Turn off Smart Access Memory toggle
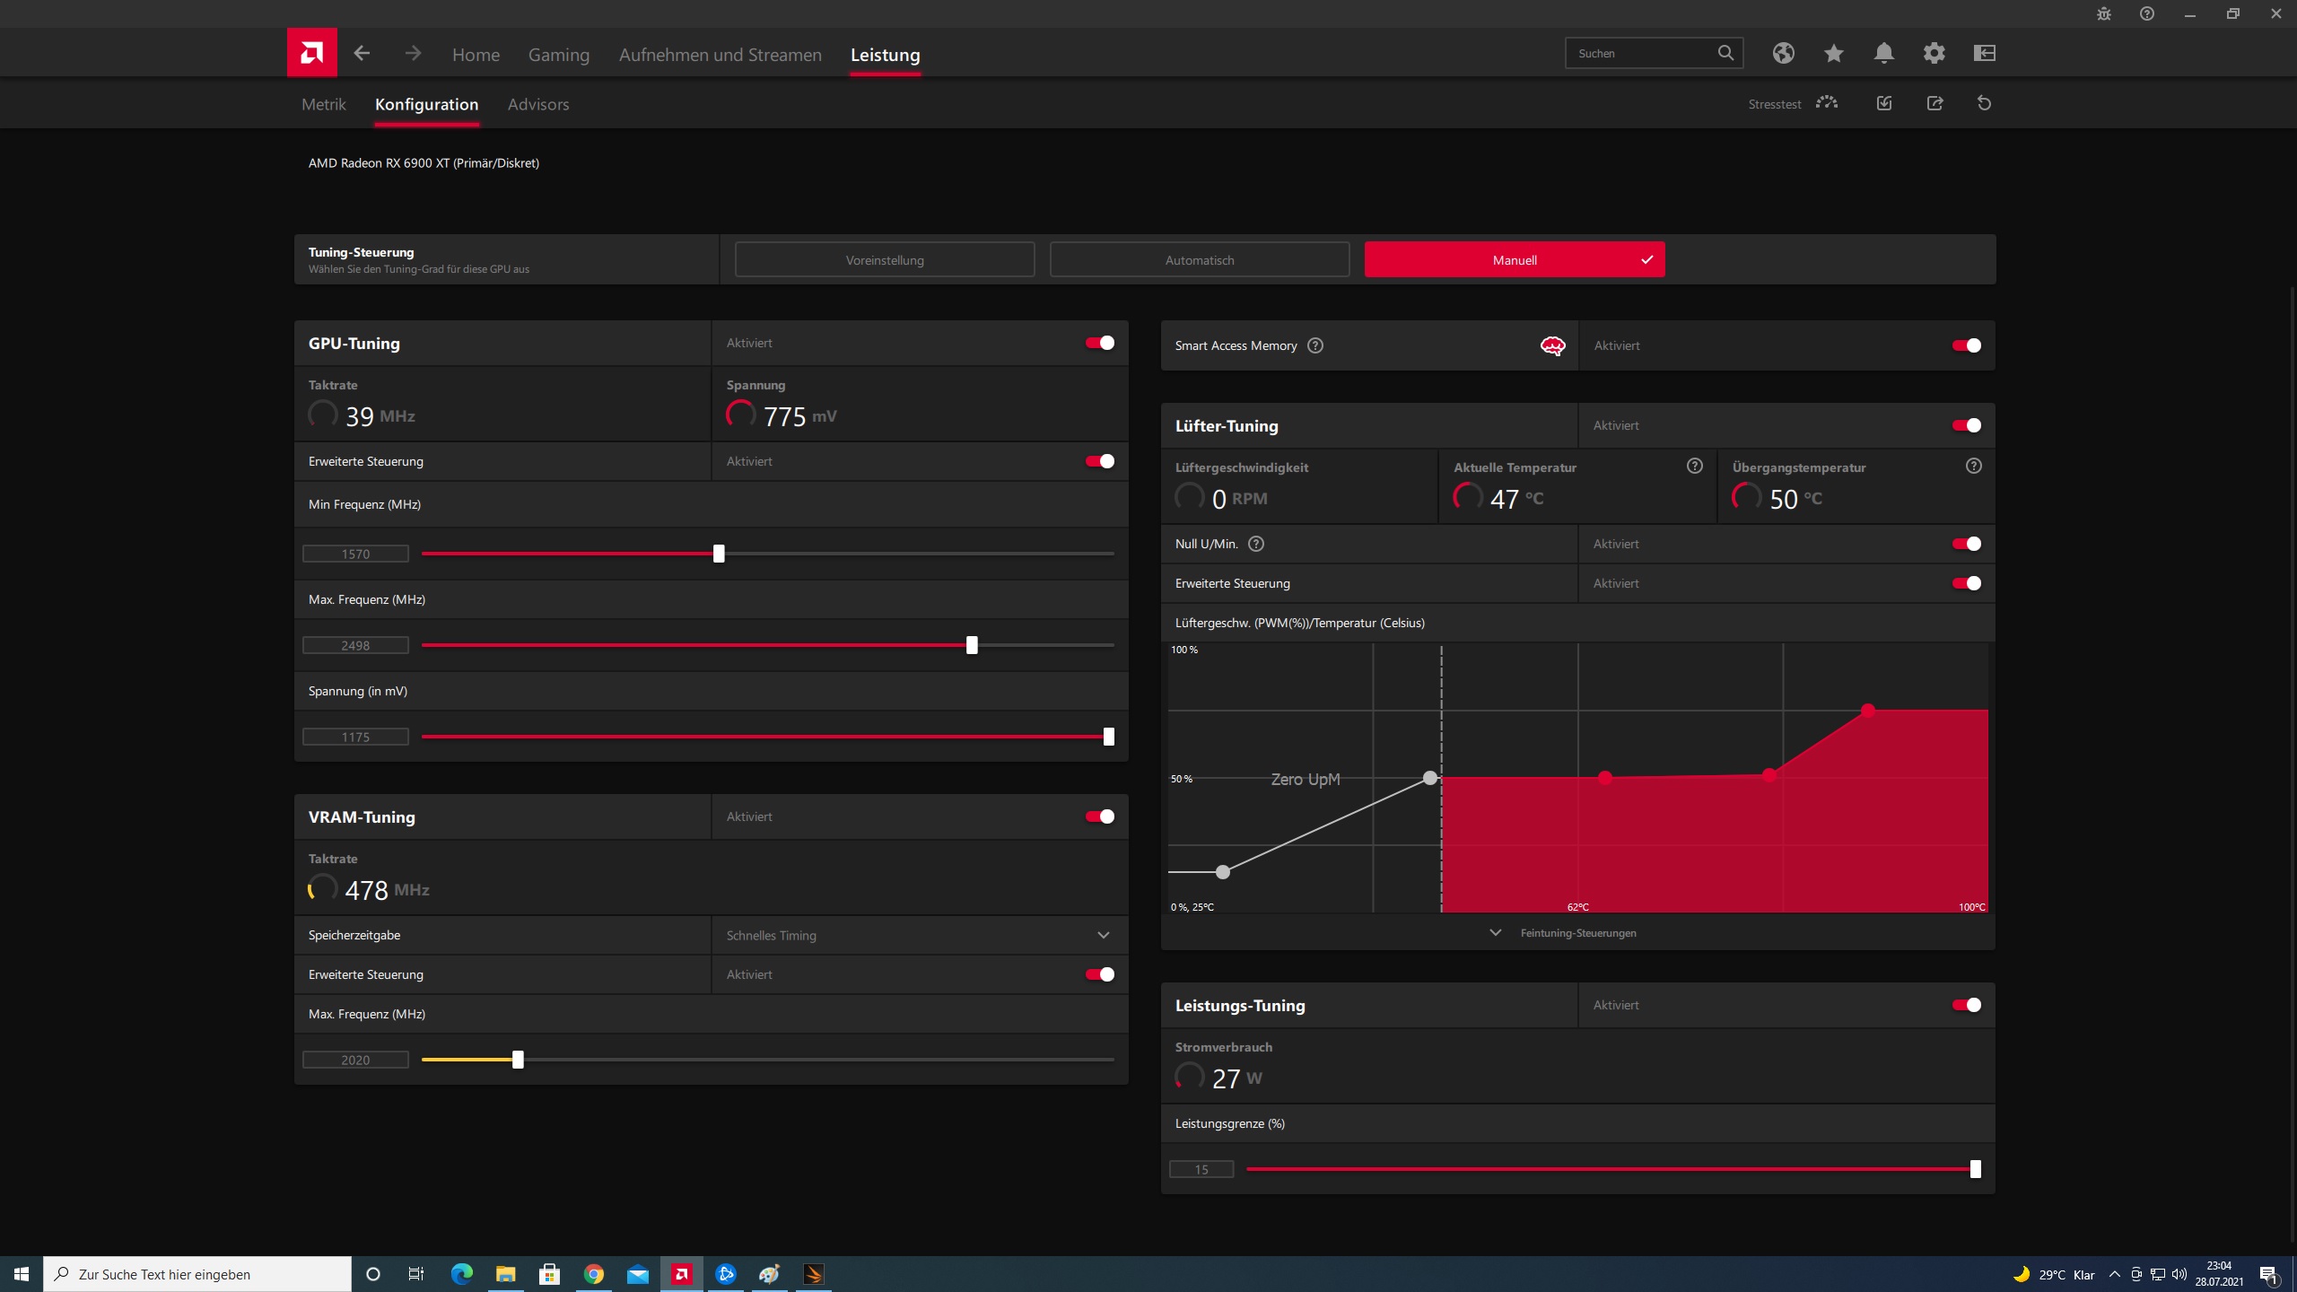 click(1966, 345)
